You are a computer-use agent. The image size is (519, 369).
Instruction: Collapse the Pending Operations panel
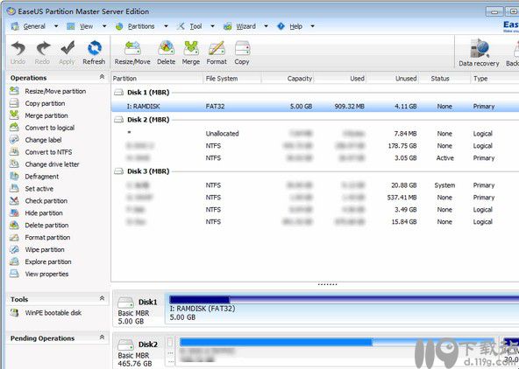click(x=102, y=338)
